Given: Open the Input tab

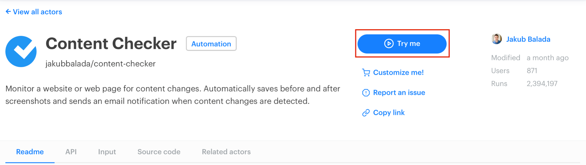Looking at the screenshot, I should (x=107, y=152).
